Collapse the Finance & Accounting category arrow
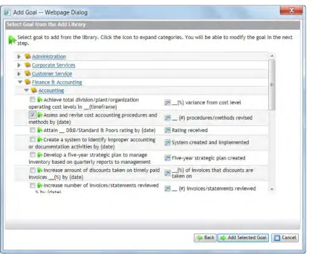The height and width of the screenshot is (254, 311). point(20,82)
